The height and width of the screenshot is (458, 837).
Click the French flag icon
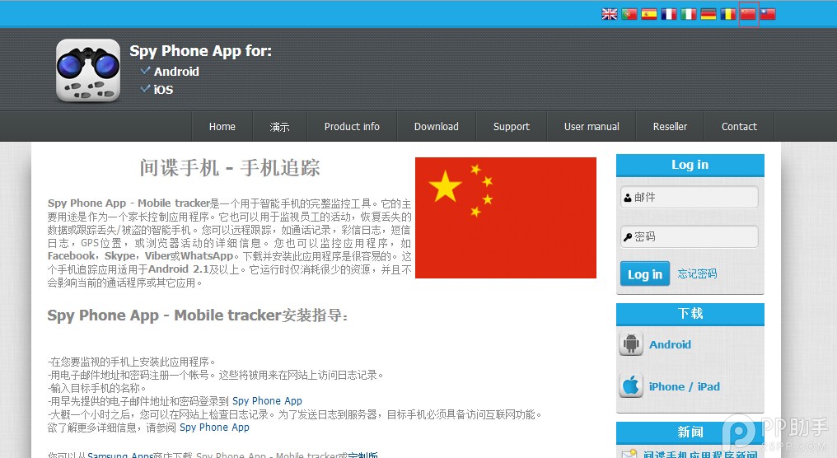click(x=669, y=14)
